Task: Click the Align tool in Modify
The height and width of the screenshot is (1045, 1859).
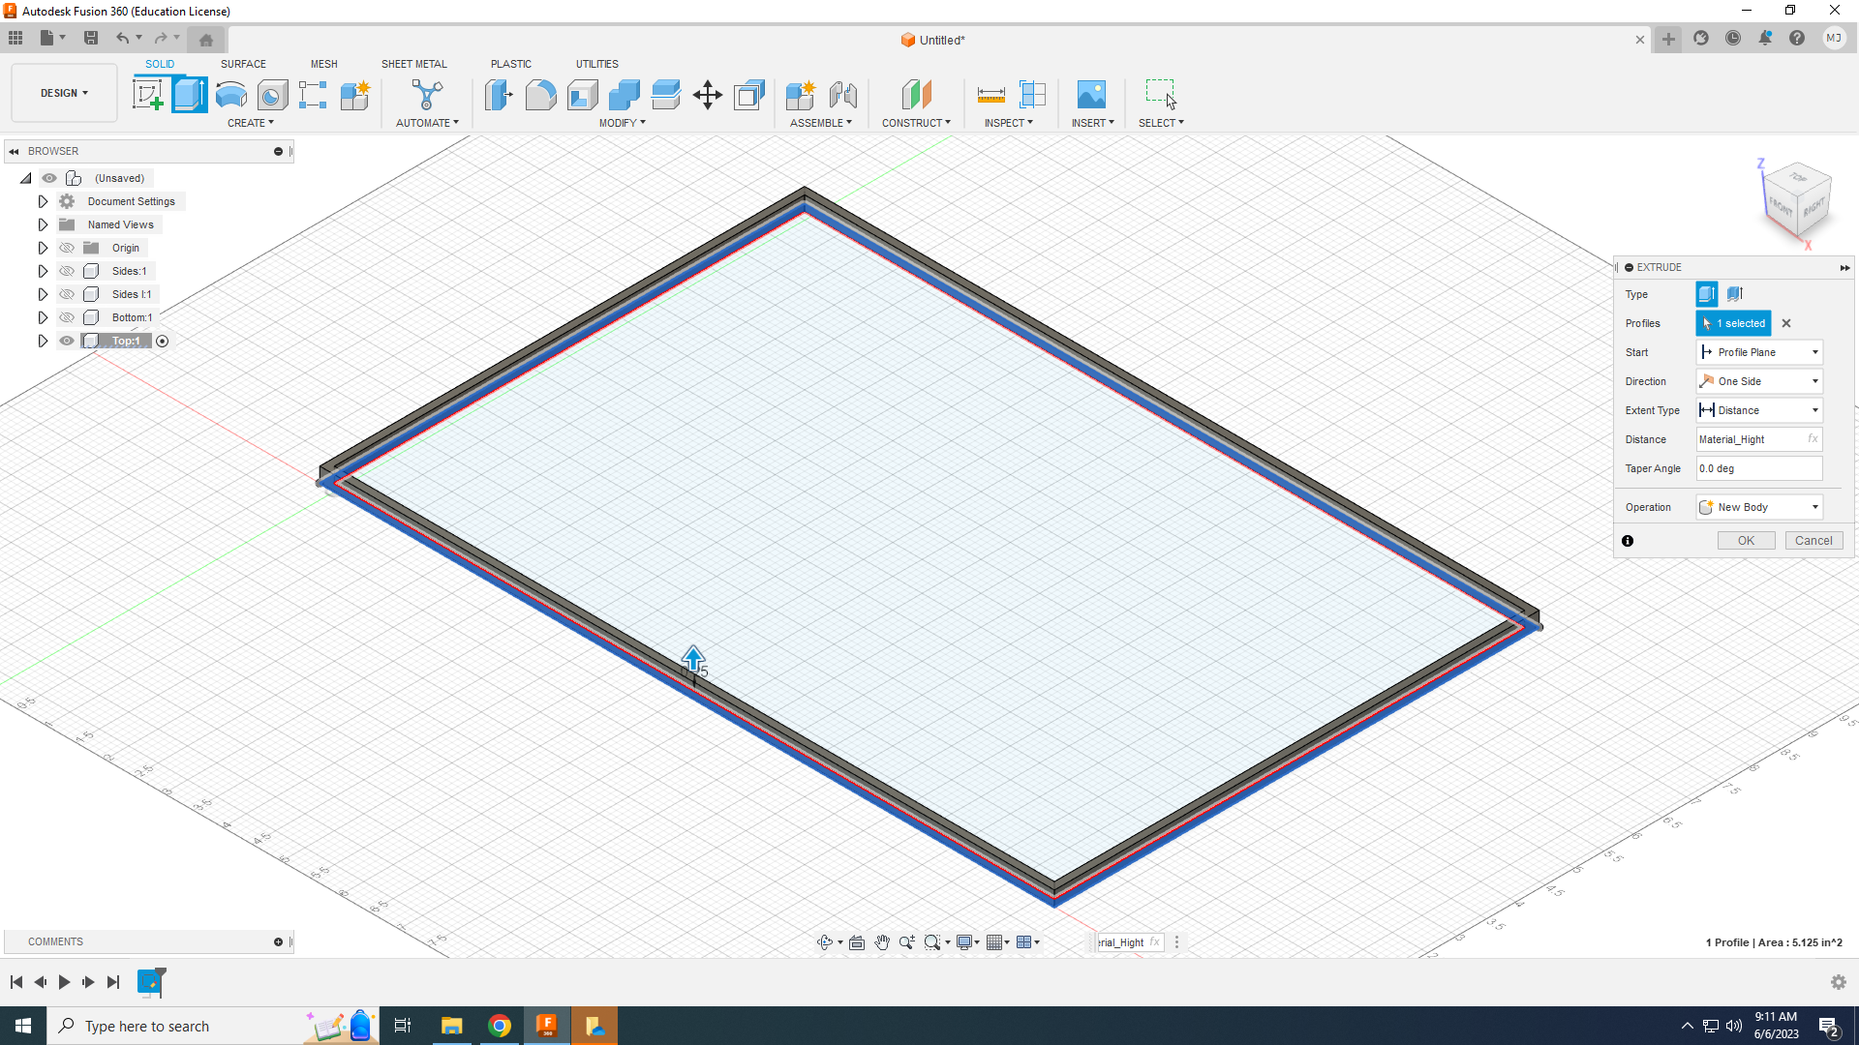Action: (750, 95)
